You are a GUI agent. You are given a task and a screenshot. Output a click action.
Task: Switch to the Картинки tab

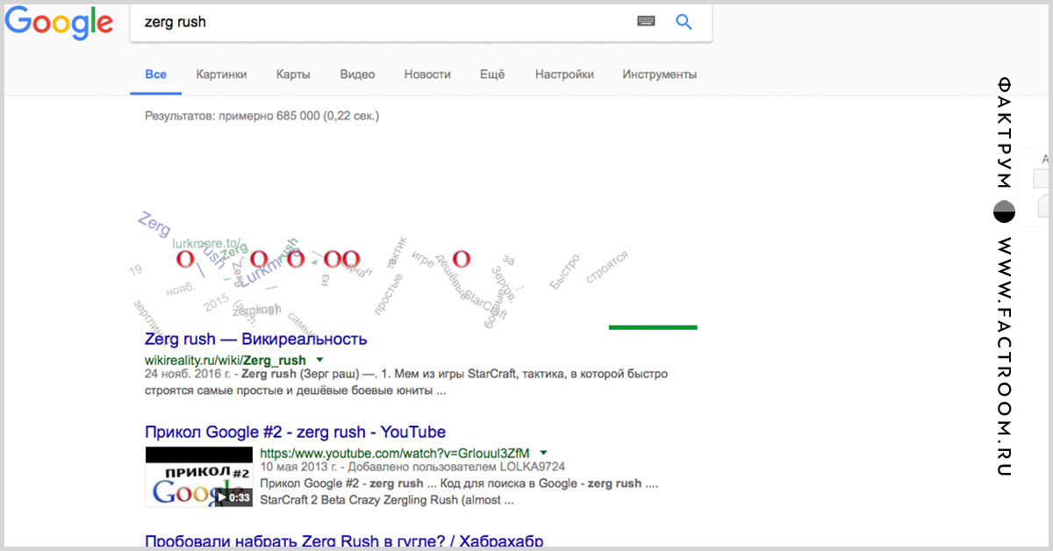point(221,75)
